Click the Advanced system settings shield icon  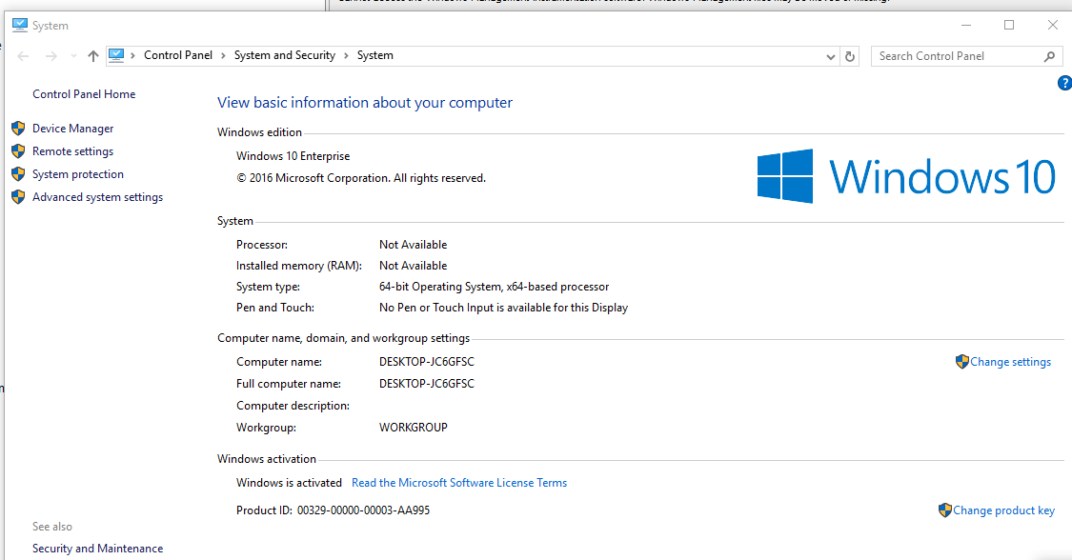coord(17,197)
